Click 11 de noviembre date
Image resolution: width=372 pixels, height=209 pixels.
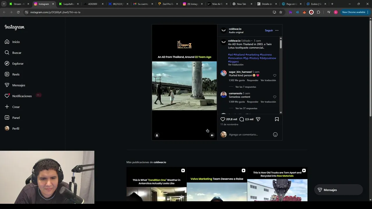pos(229,125)
